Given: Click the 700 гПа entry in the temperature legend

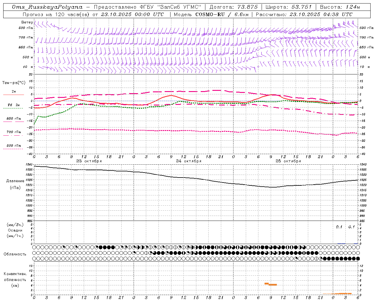Looking at the screenshot, I should pos(14,132).
